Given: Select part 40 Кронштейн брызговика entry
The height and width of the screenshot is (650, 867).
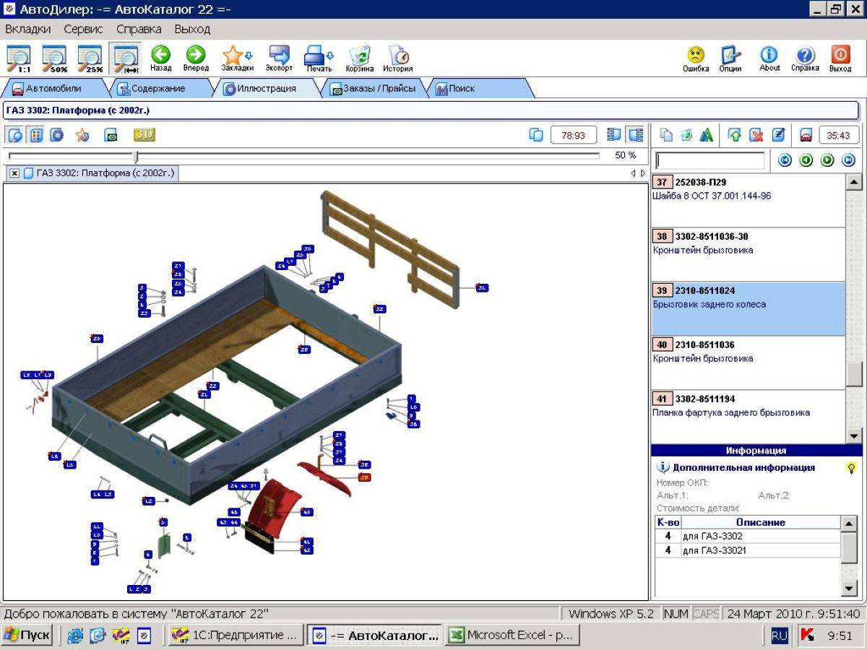Looking at the screenshot, I should pyautogui.click(x=748, y=363).
